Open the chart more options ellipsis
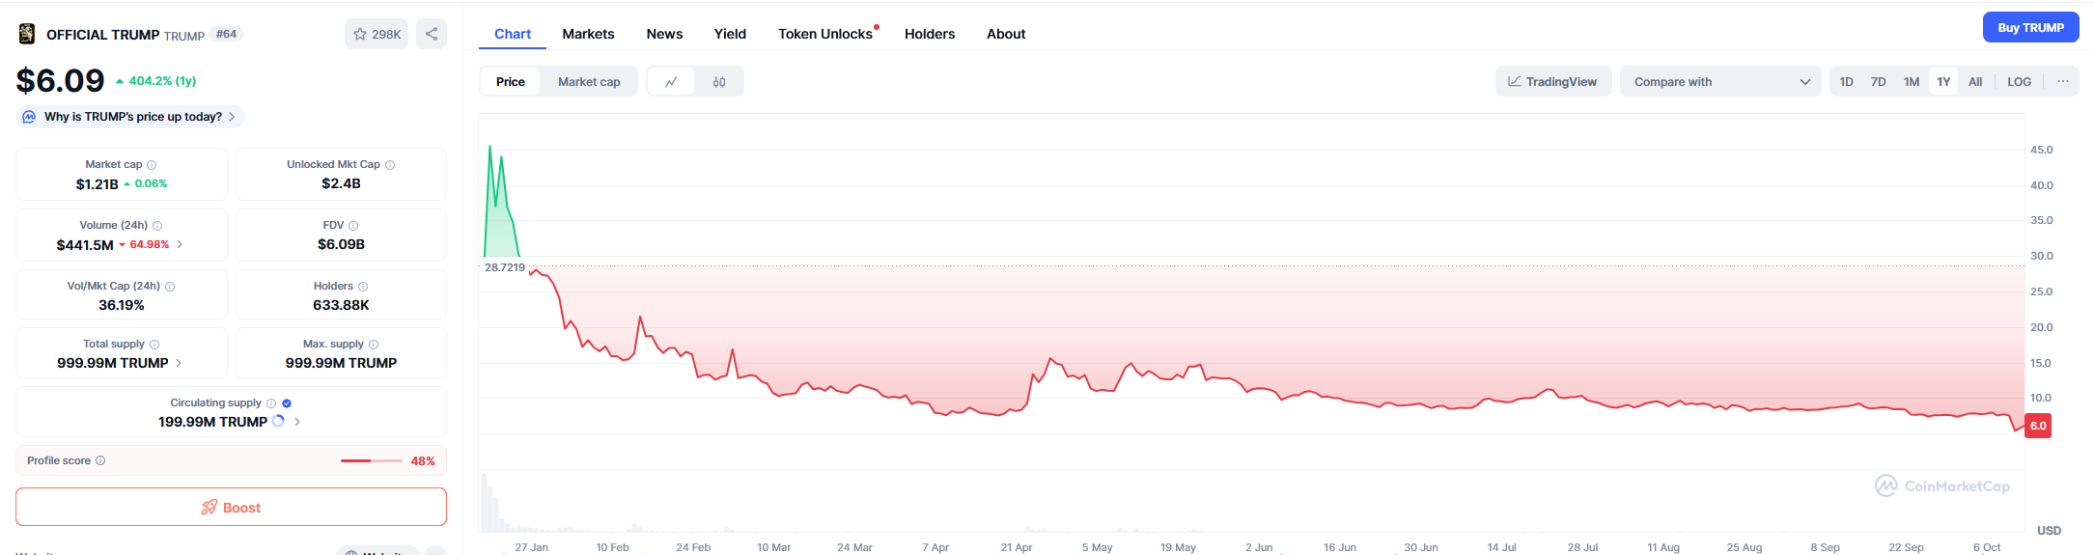The width and height of the screenshot is (2094, 555). tap(2062, 81)
